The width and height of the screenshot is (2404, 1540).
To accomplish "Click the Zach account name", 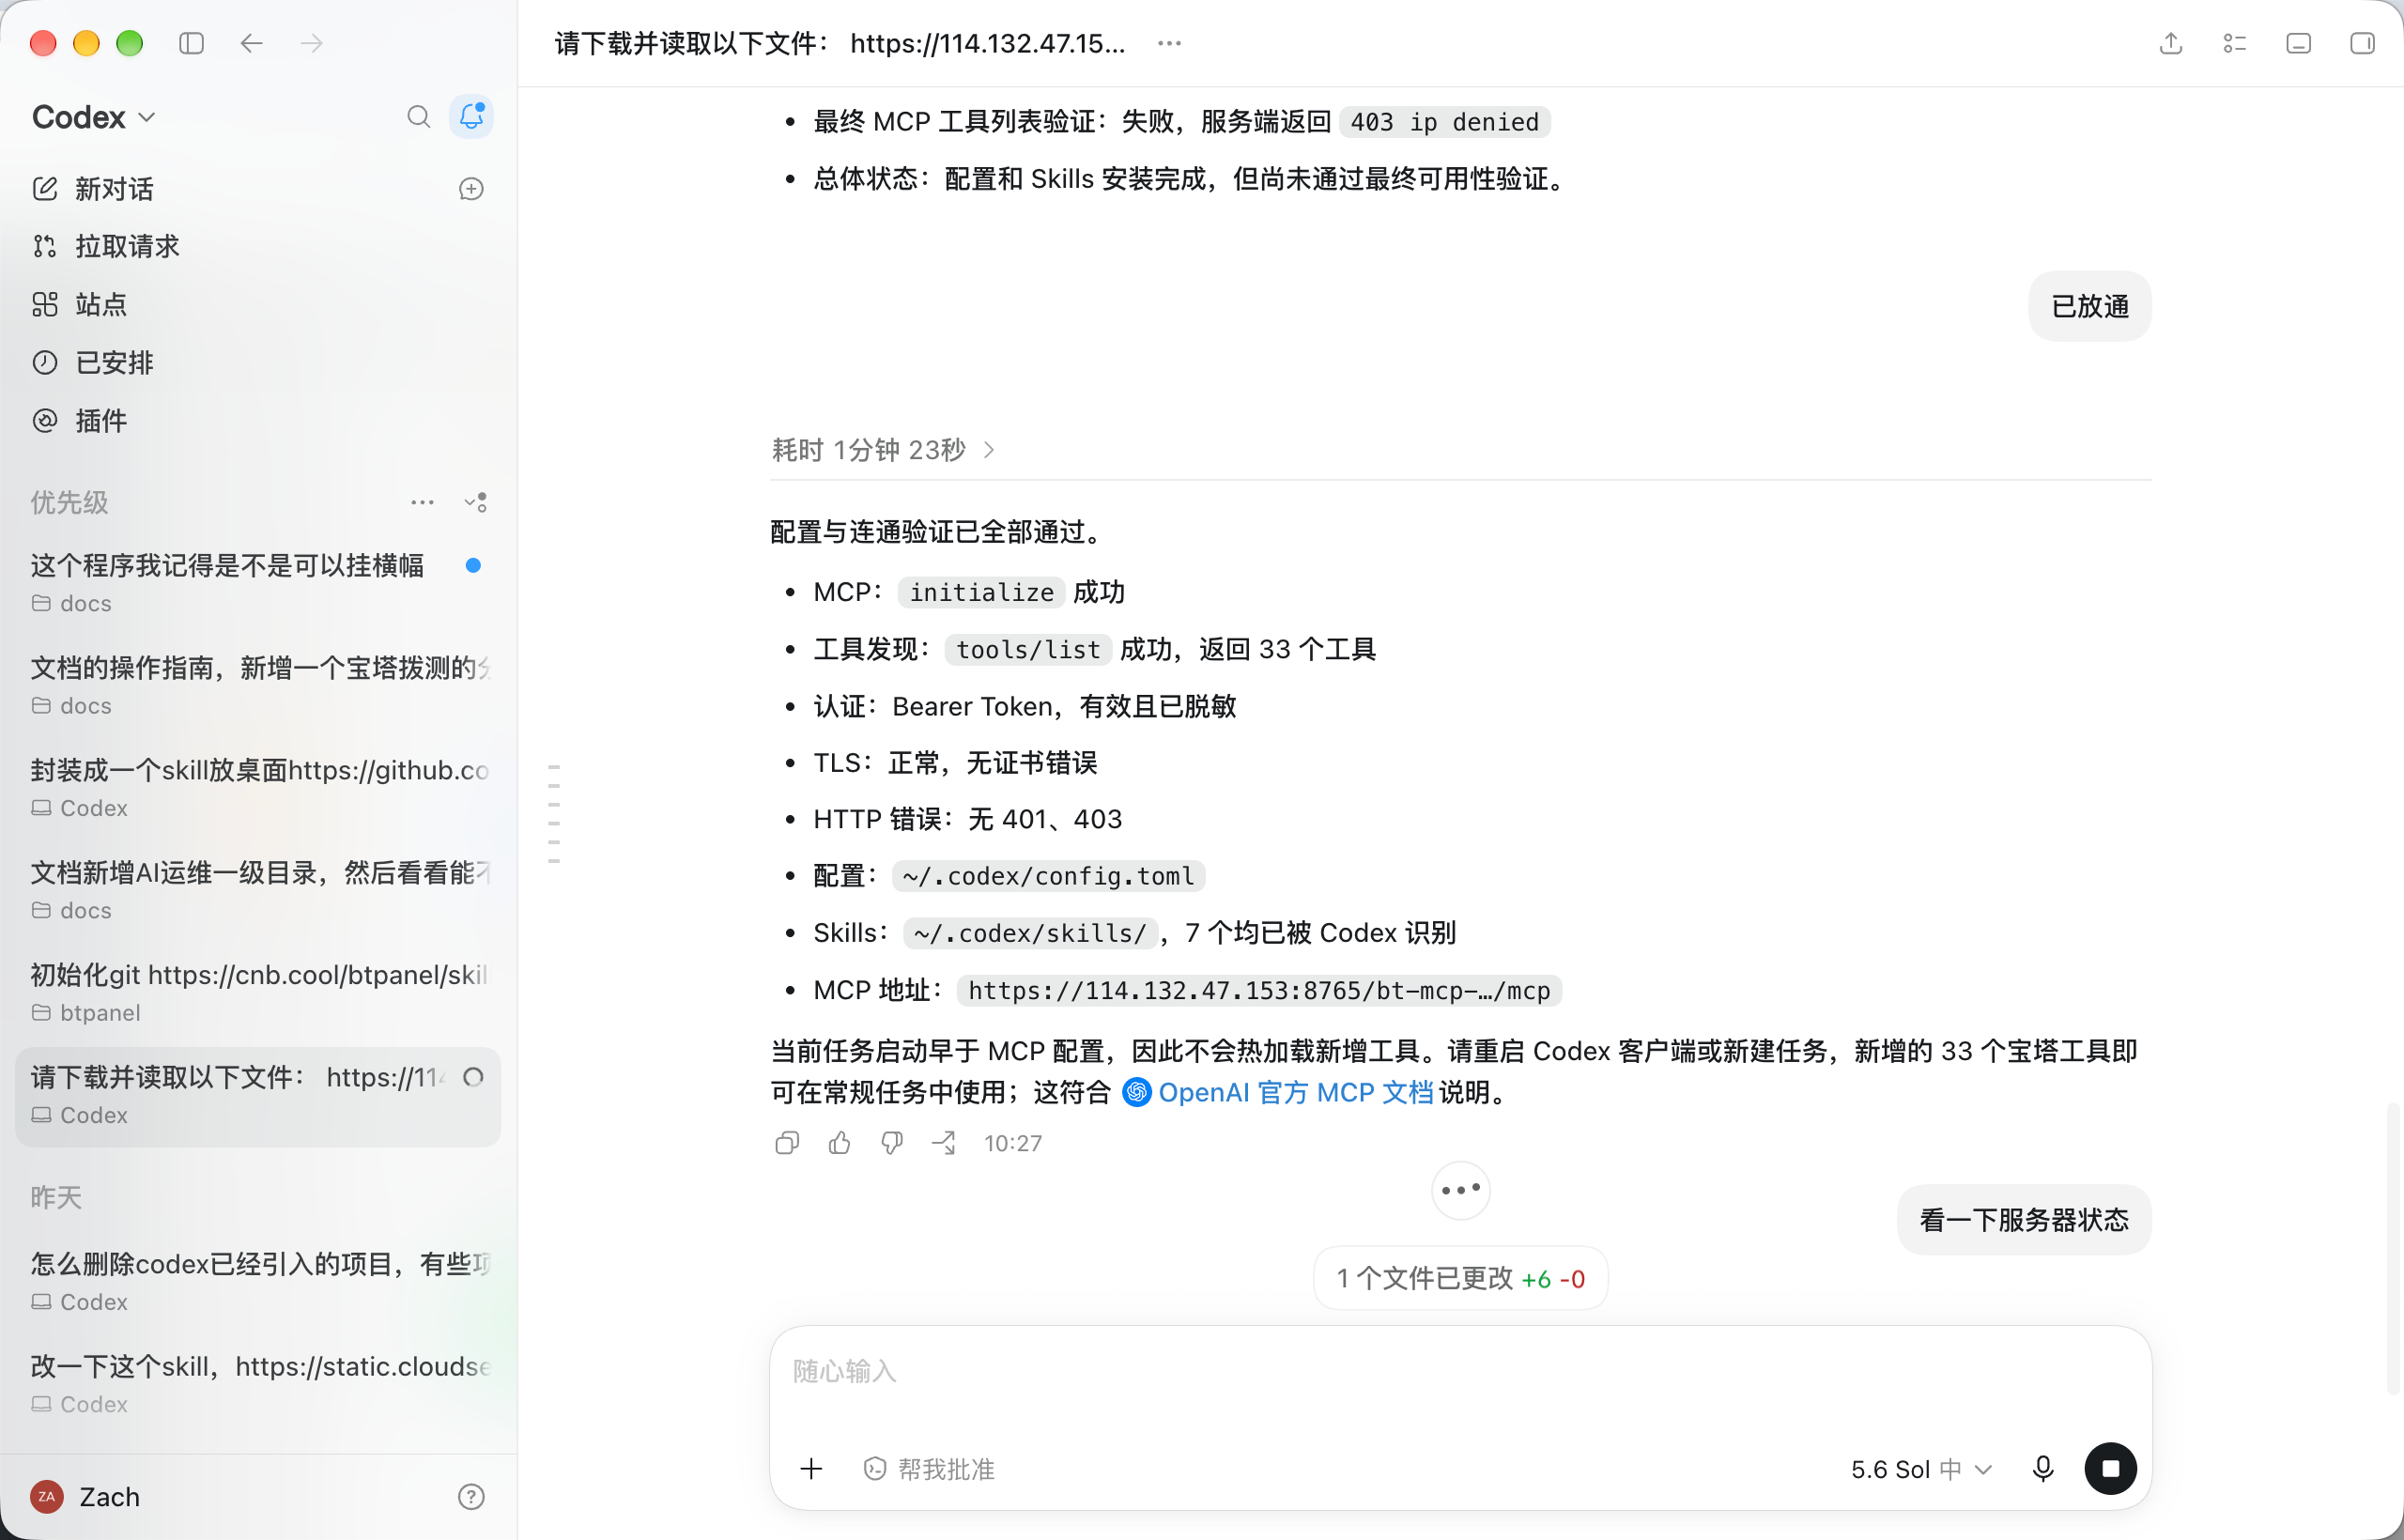I will pos(110,1496).
